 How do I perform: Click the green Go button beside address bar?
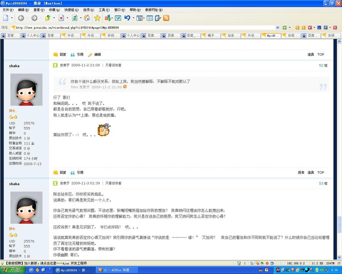(284, 27)
